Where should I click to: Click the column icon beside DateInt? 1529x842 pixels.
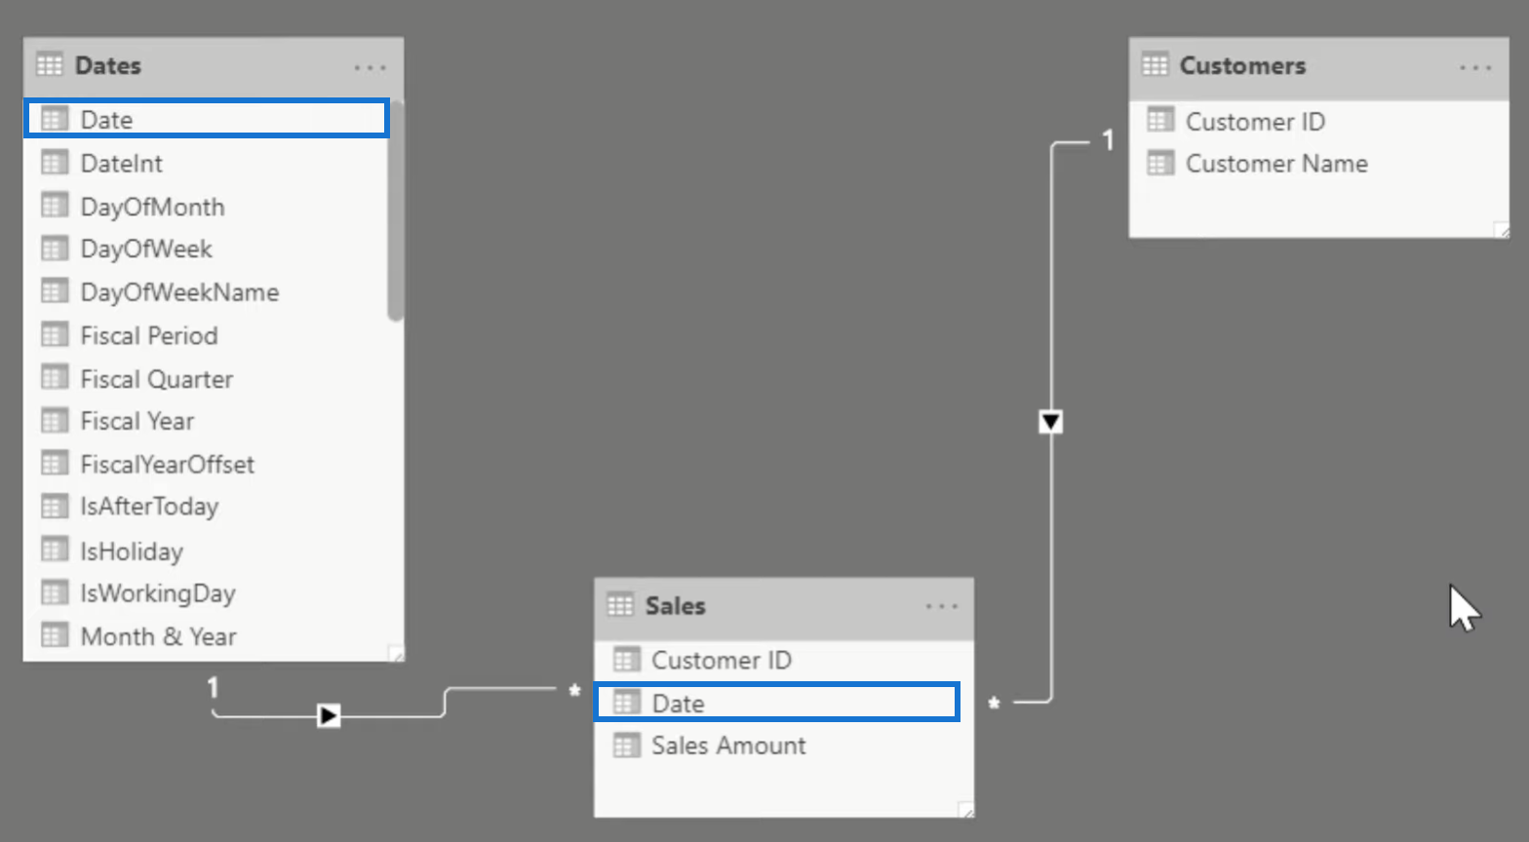[x=55, y=162]
